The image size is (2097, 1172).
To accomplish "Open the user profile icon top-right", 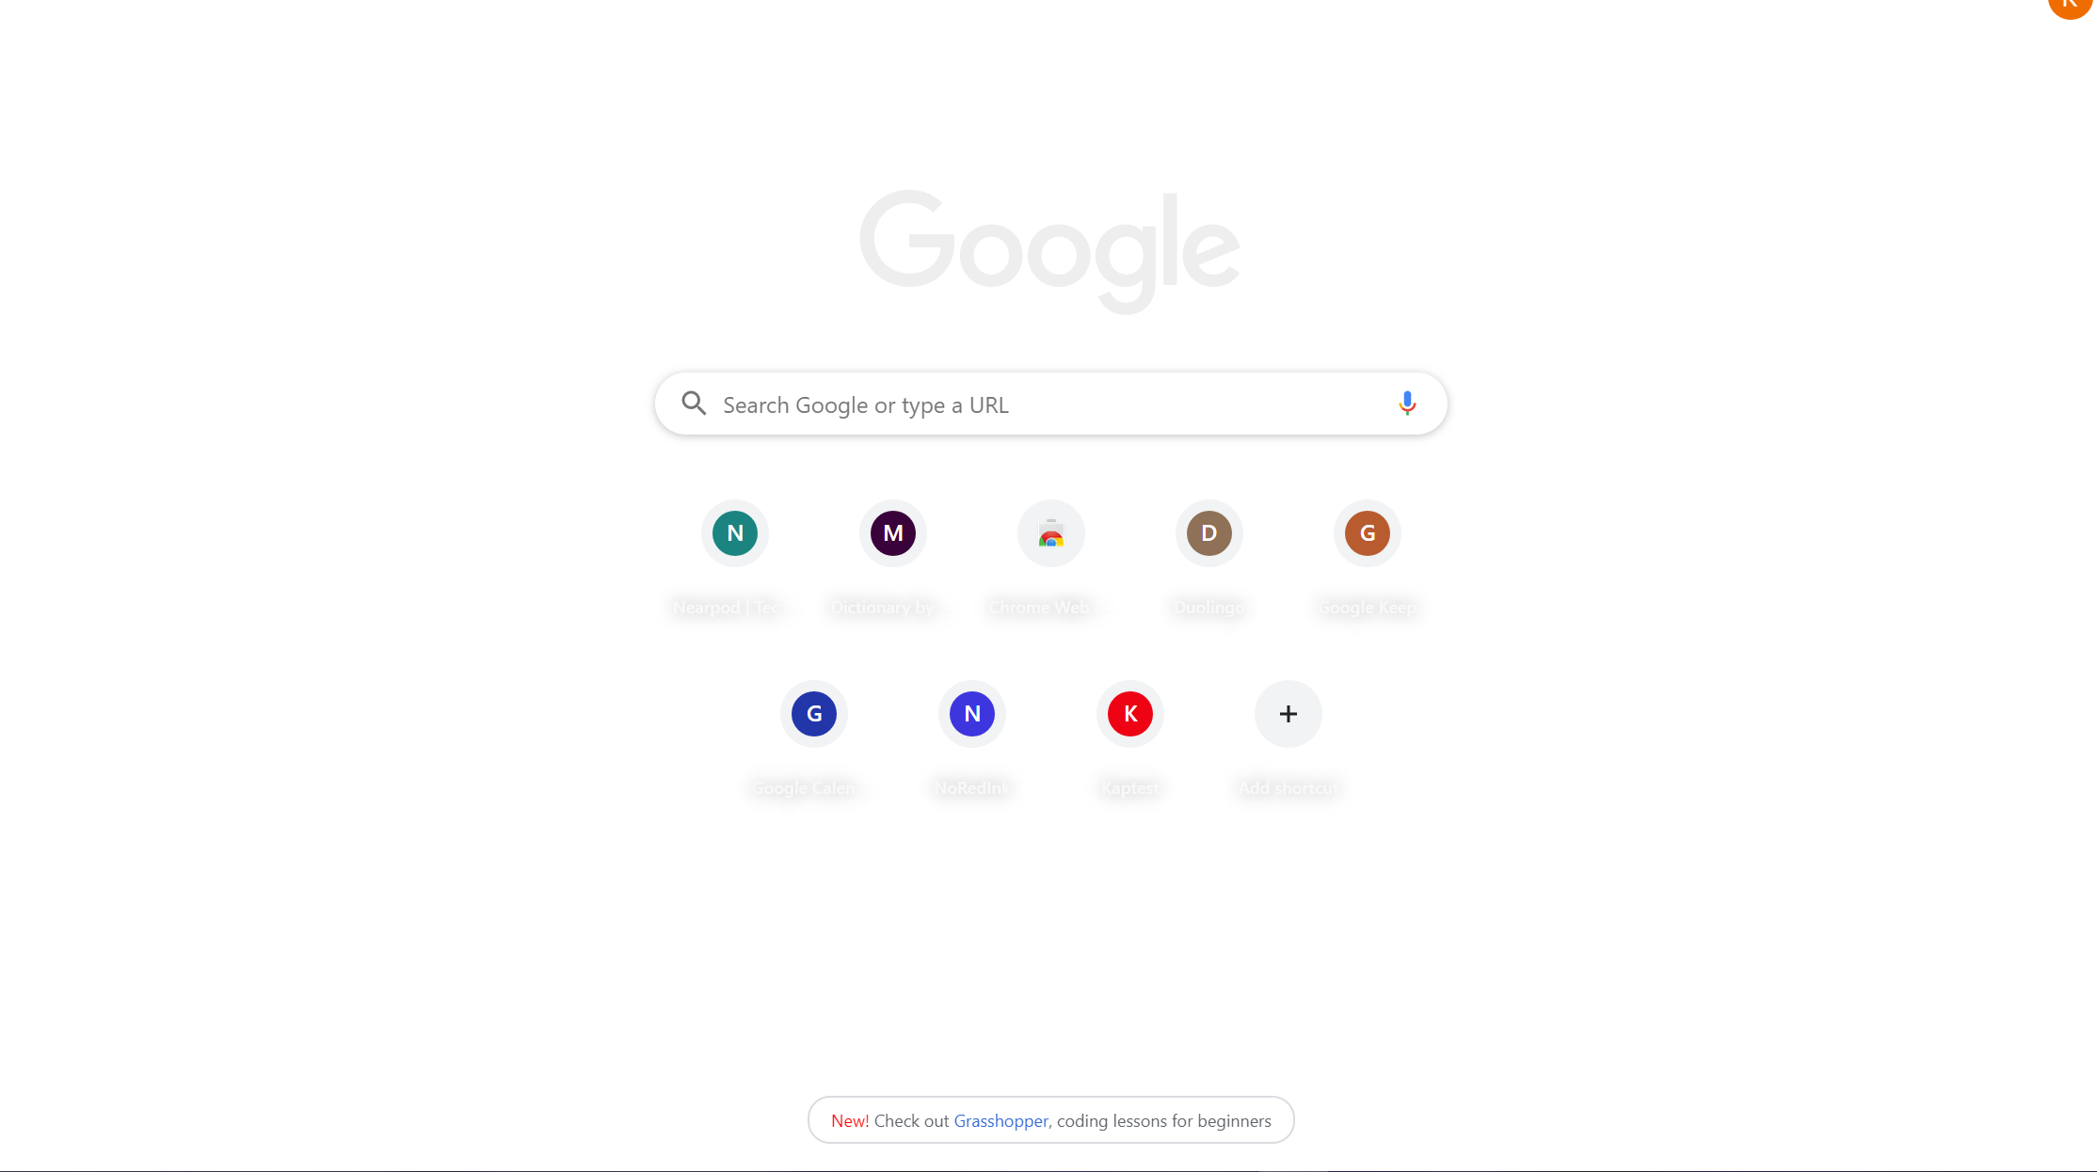I will pyautogui.click(x=2071, y=8).
